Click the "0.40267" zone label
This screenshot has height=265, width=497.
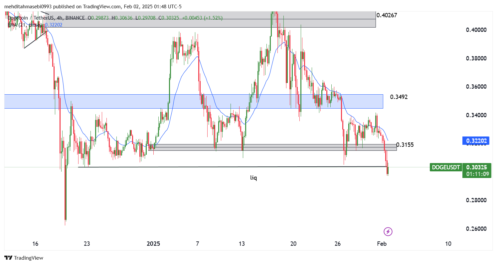click(387, 15)
